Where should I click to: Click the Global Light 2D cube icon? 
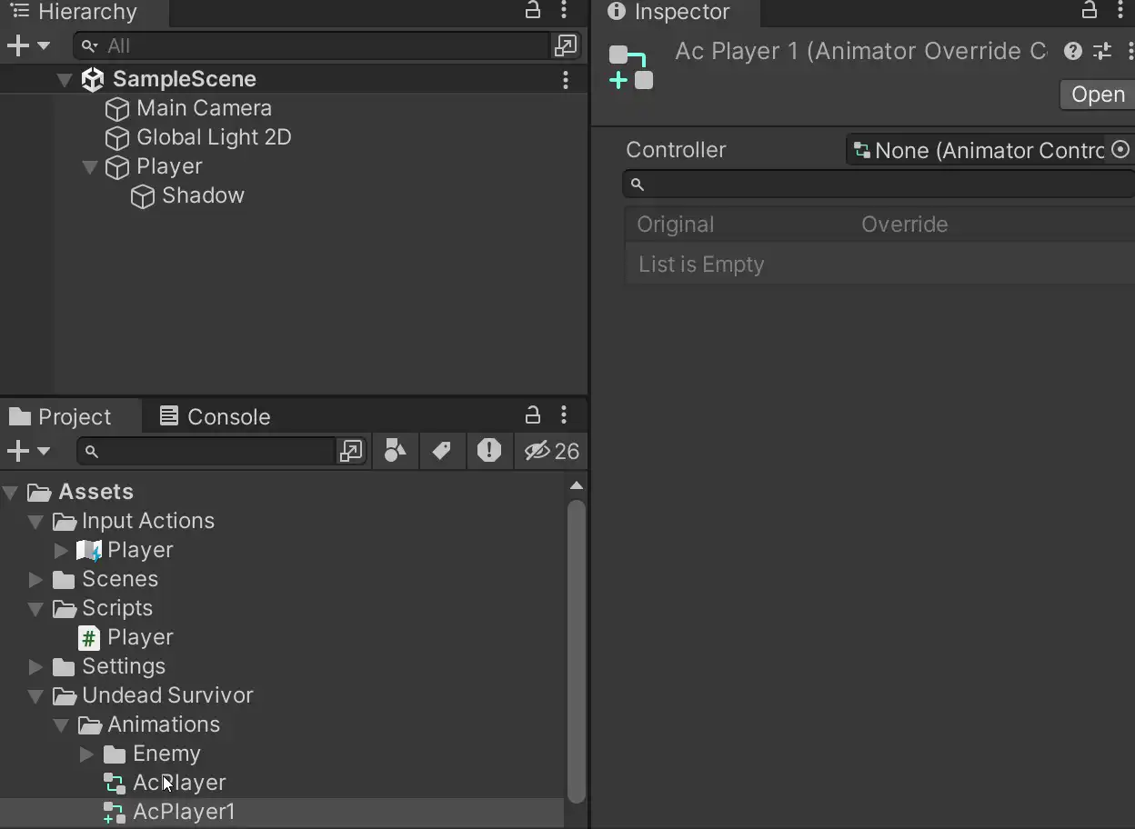click(117, 138)
